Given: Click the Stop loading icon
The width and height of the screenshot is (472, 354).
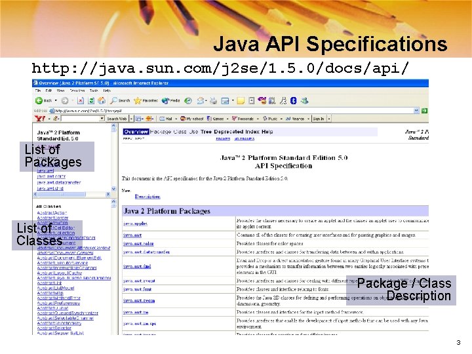Looking at the screenshot, I should (x=81, y=100).
